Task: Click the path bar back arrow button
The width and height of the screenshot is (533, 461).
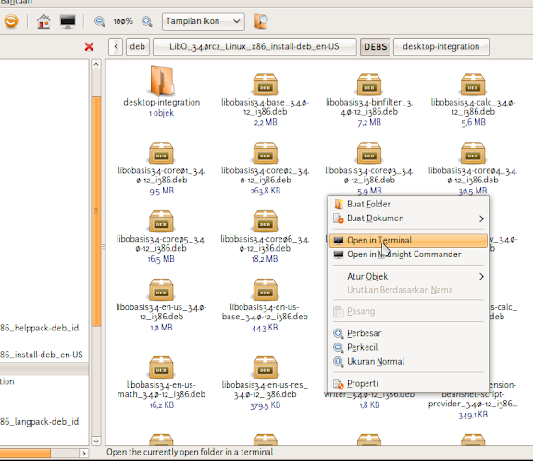Action: pos(116,46)
